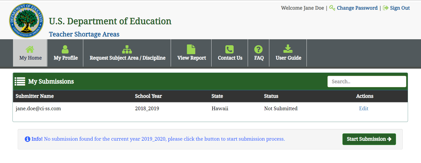
Task: Click the Sign Out arrow icon
Action: (x=386, y=8)
